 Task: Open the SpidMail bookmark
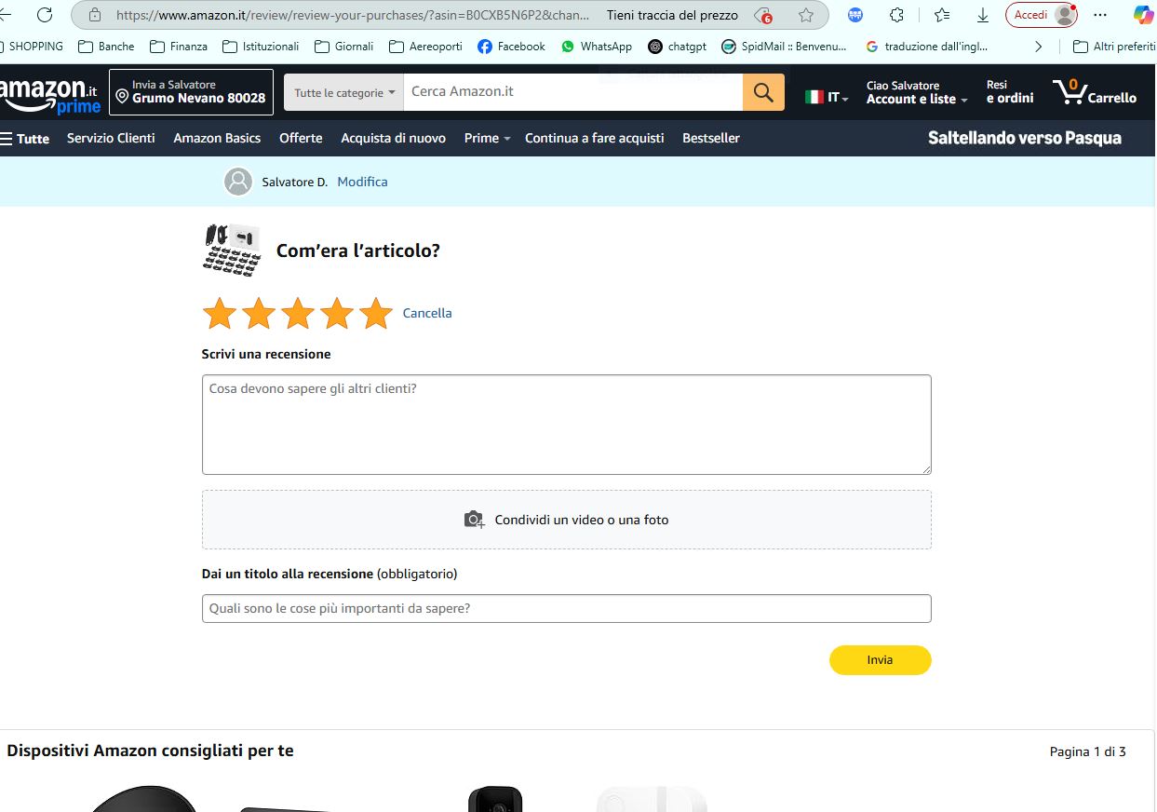784,47
